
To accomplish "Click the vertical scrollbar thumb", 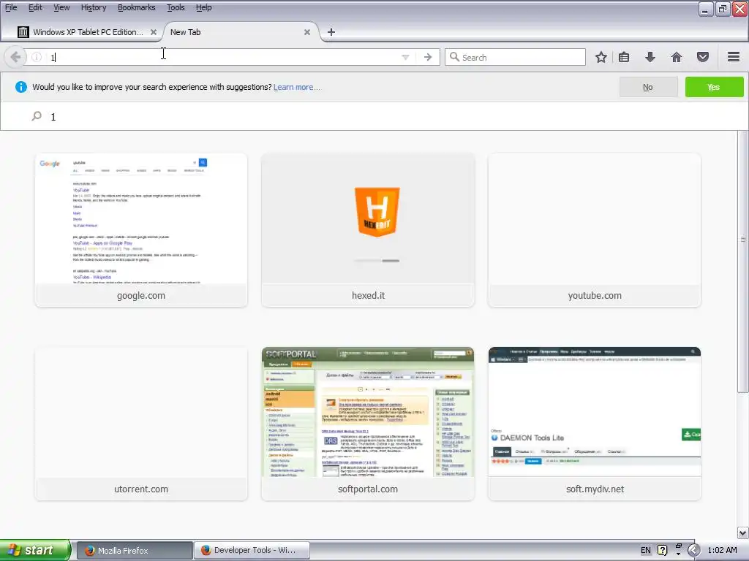I will (x=743, y=262).
